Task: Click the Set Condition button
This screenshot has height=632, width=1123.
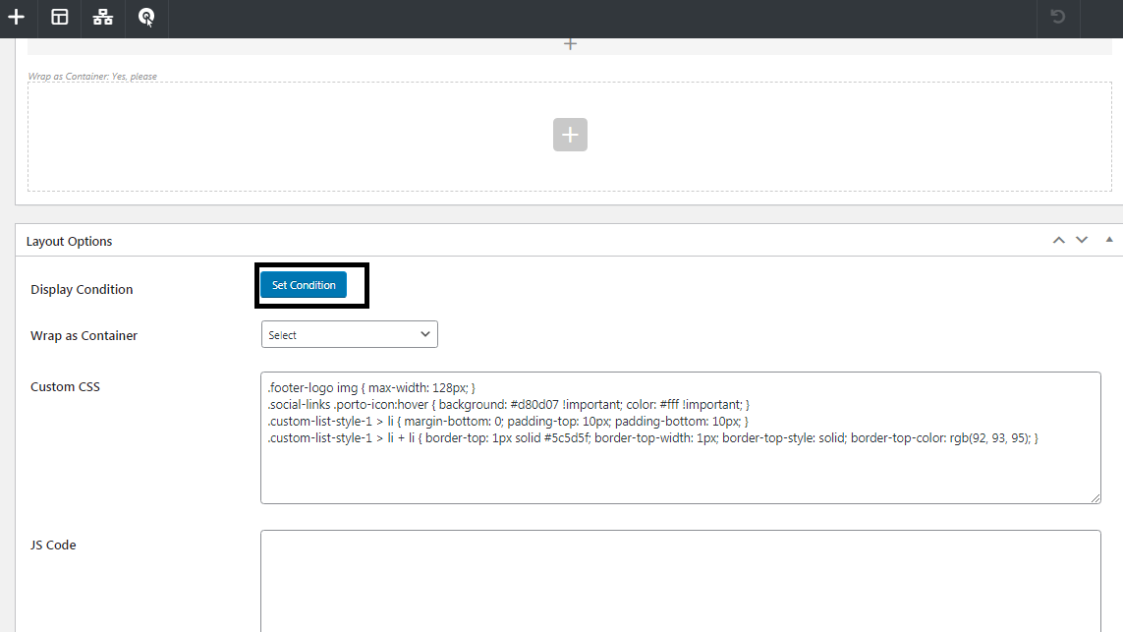Action: (x=304, y=285)
